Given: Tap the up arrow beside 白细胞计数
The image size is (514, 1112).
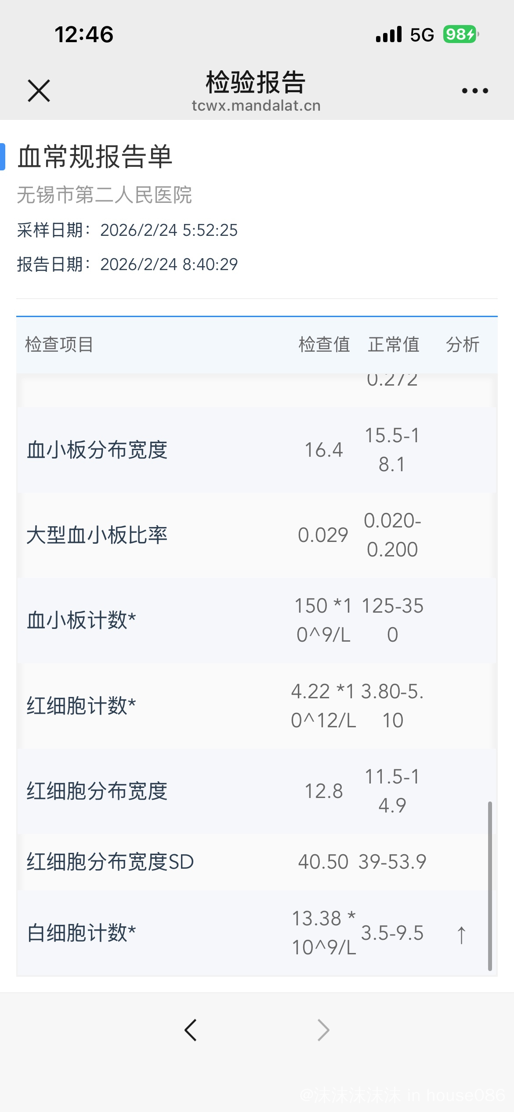Looking at the screenshot, I should point(461,935).
